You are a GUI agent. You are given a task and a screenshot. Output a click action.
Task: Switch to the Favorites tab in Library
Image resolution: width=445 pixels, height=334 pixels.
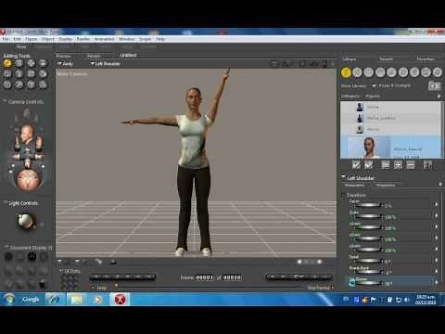tap(426, 58)
